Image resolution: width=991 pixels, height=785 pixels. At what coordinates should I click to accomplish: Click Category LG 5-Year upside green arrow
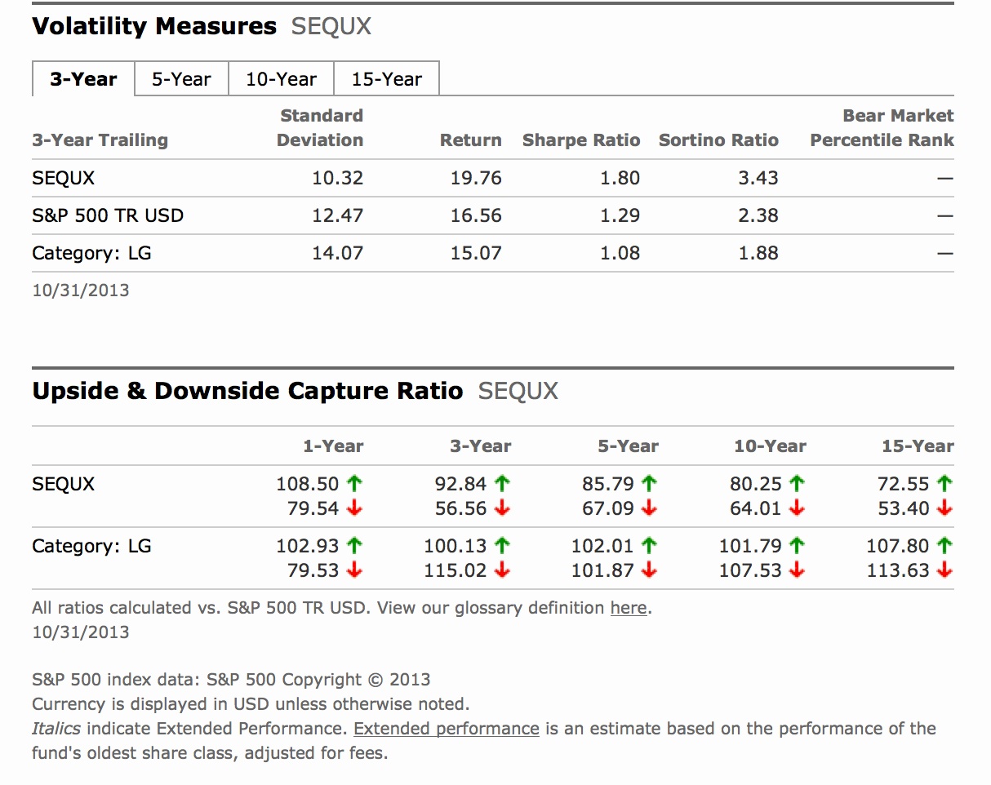coord(650,546)
